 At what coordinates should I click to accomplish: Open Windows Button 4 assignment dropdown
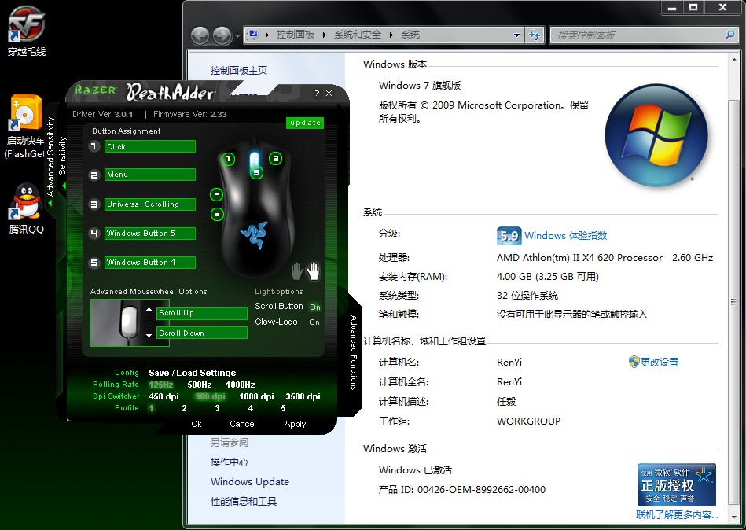150,262
